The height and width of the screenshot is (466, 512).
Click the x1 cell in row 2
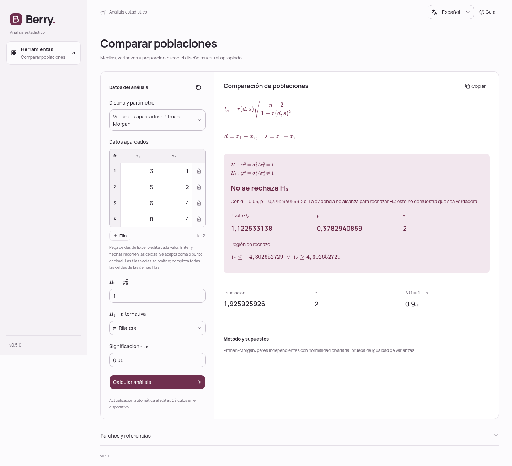[x=138, y=187]
